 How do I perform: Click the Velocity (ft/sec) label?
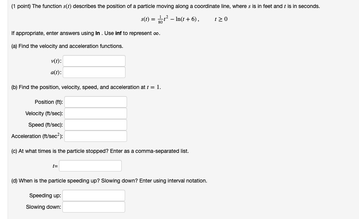tap(45, 113)
